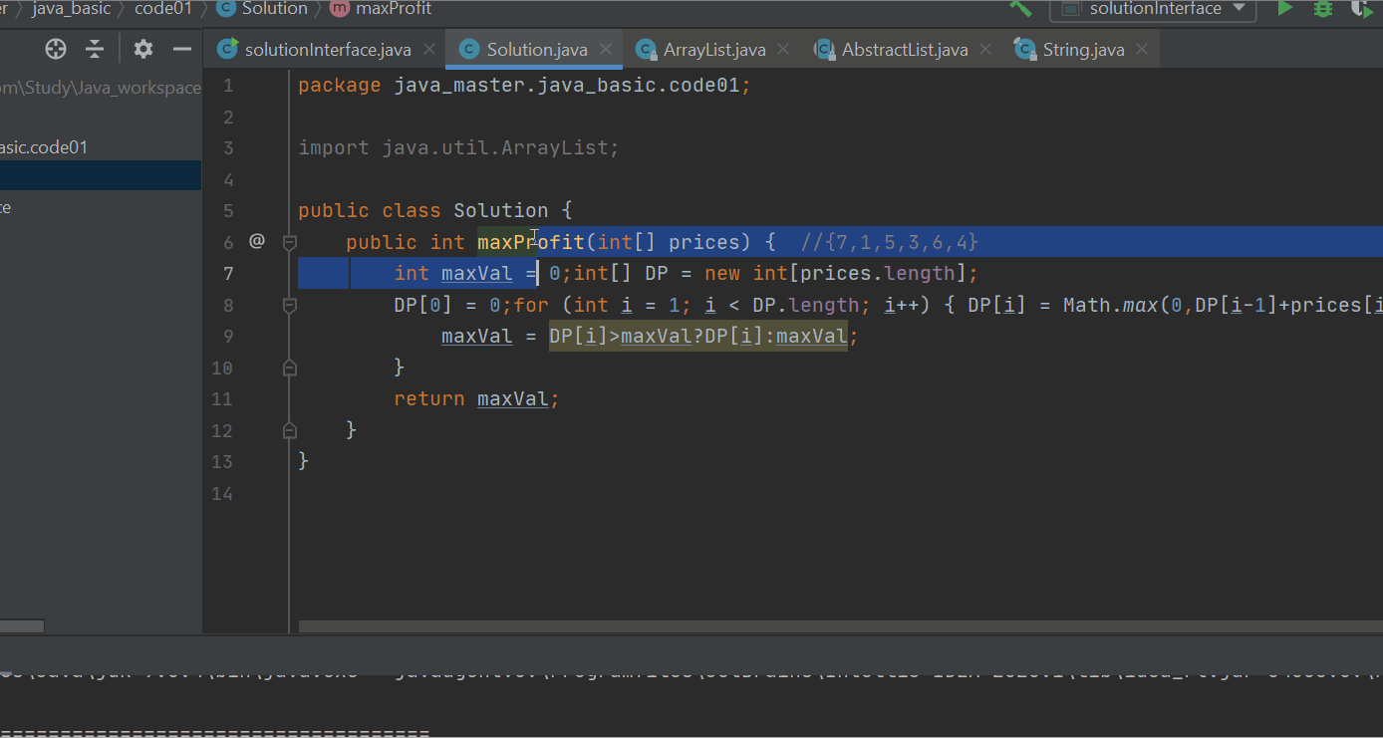The height and width of the screenshot is (738, 1383).
Task: Select the code01 package row in the project tree
Action: click(101, 147)
